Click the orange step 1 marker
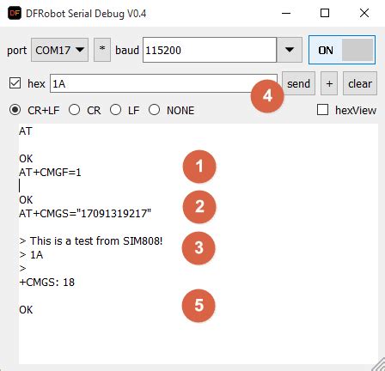Viewport: 385px width, 371px height. [199, 167]
